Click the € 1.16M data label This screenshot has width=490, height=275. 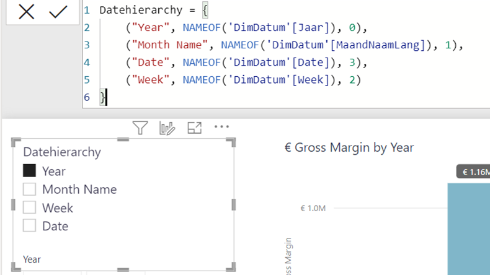[473, 172]
